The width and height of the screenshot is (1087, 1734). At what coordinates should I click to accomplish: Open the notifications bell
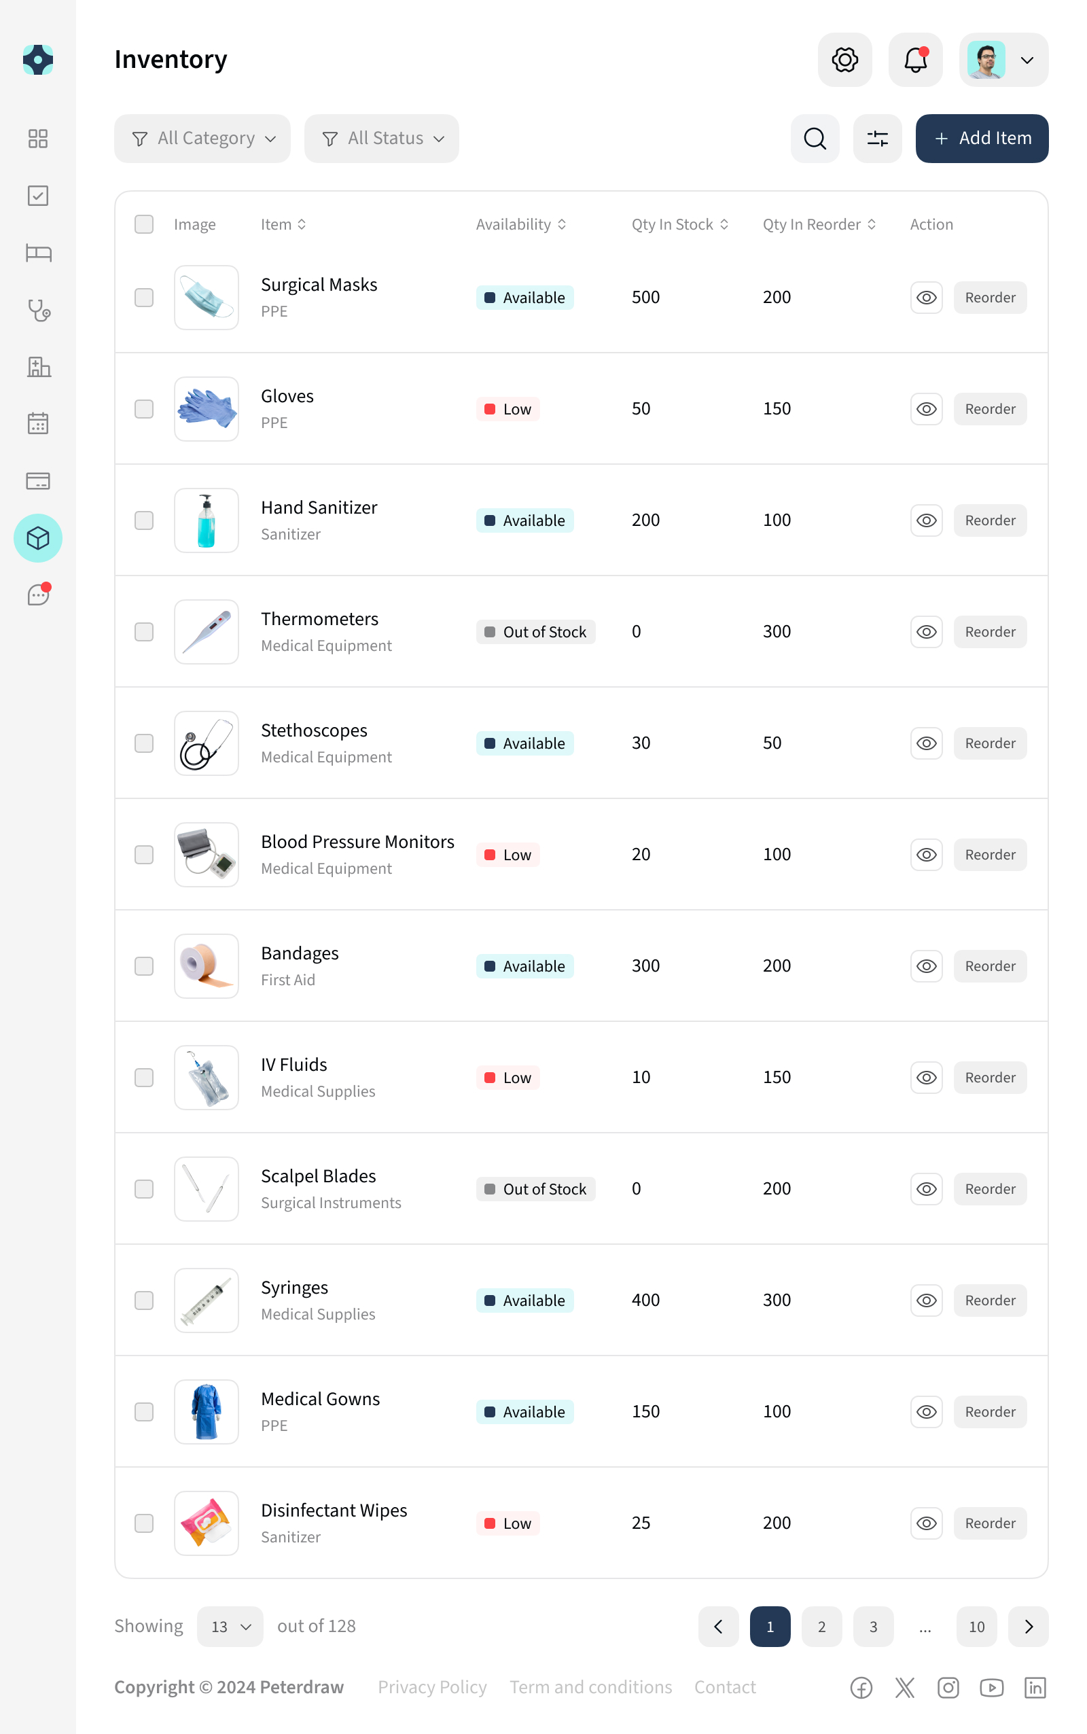(915, 60)
